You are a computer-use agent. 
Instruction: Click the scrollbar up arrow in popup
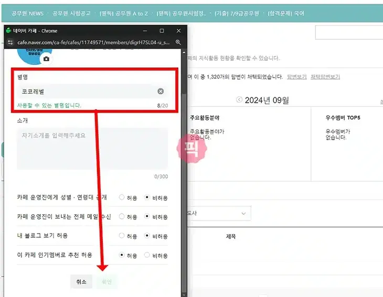[184, 52]
